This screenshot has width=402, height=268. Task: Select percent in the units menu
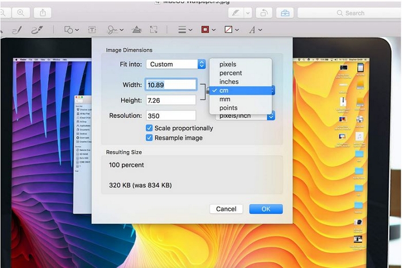point(230,73)
